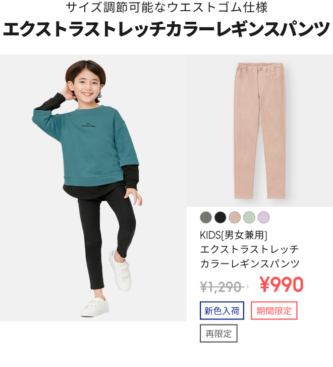Click the red ¥990 sale price
Viewport: 333px width, 367px height.
[281, 285]
